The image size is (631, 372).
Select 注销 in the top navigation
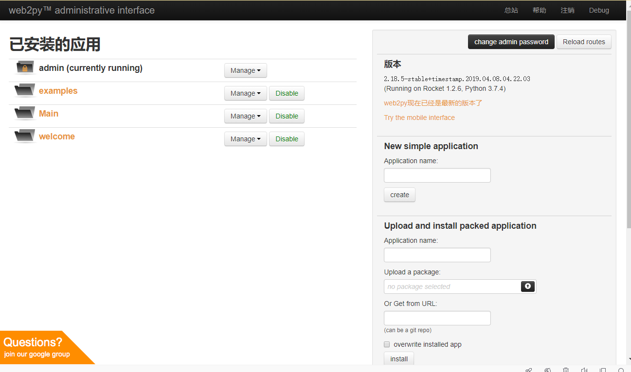pyautogui.click(x=567, y=10)
